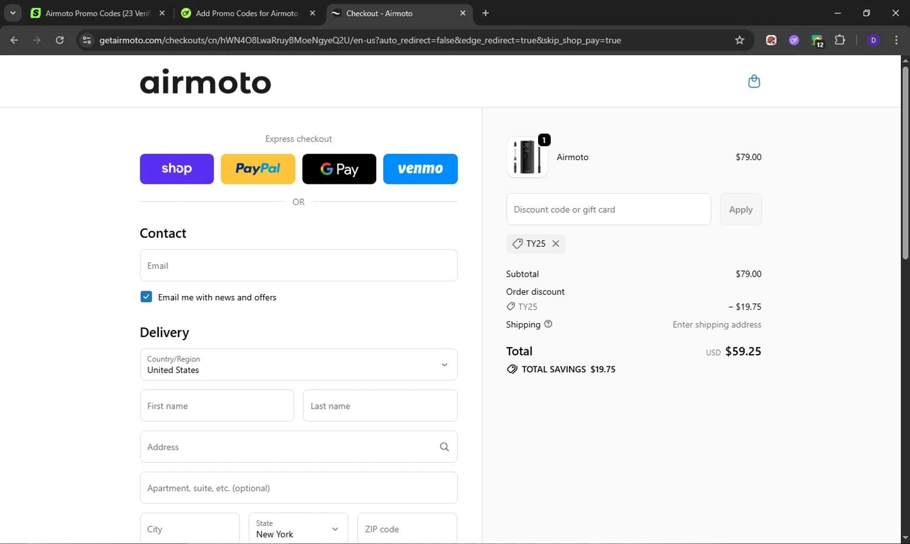Click the site information icon in address bar

tap(87, 40)
